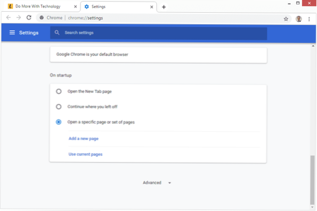This screenshot has width=317, height=211.
Task: Minimize the Chrome window
Action: point(289,3)
